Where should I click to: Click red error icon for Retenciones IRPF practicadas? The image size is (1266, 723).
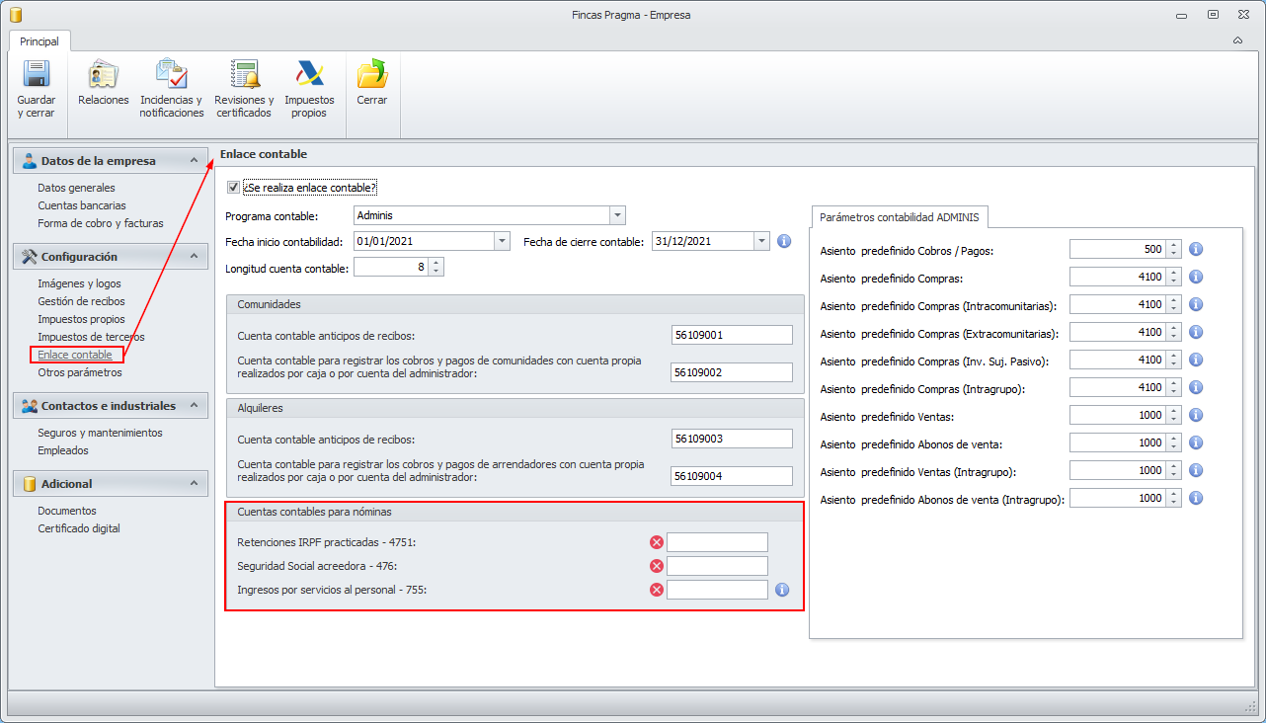click(656, 542)
